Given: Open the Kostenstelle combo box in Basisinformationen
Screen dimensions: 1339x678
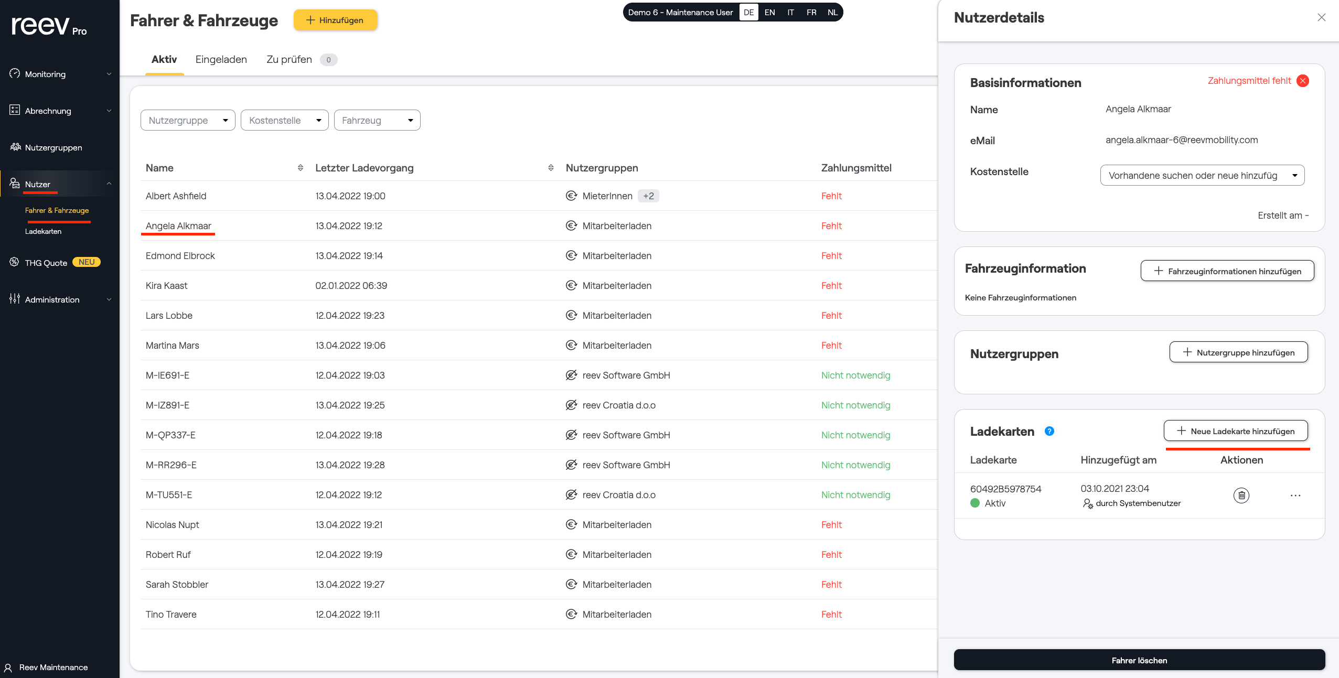Looking at the screenshot, I should pyautogui.click(x=1202, y=176).
